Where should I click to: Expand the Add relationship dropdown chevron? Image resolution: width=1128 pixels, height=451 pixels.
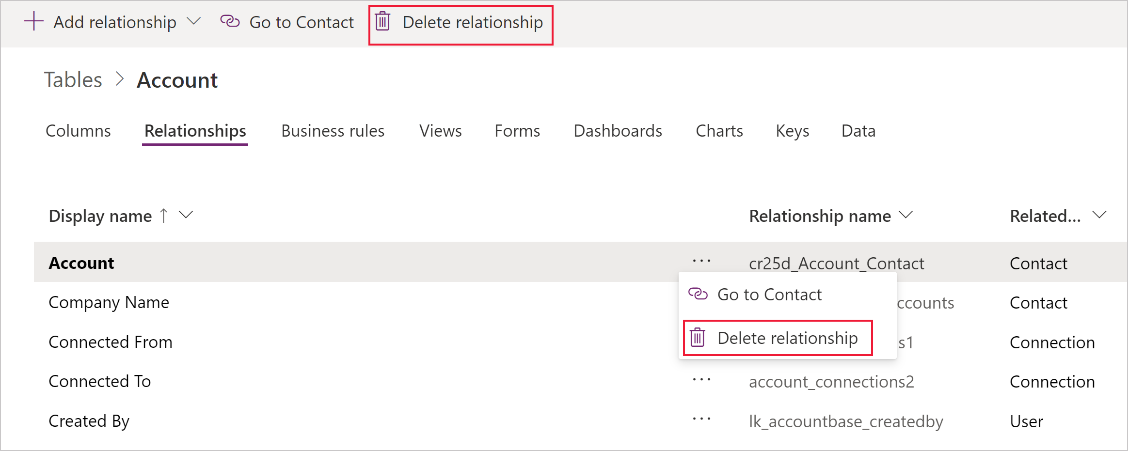coord(194,21)
